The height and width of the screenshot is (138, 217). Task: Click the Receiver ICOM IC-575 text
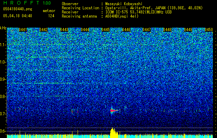tap(138, 12)
